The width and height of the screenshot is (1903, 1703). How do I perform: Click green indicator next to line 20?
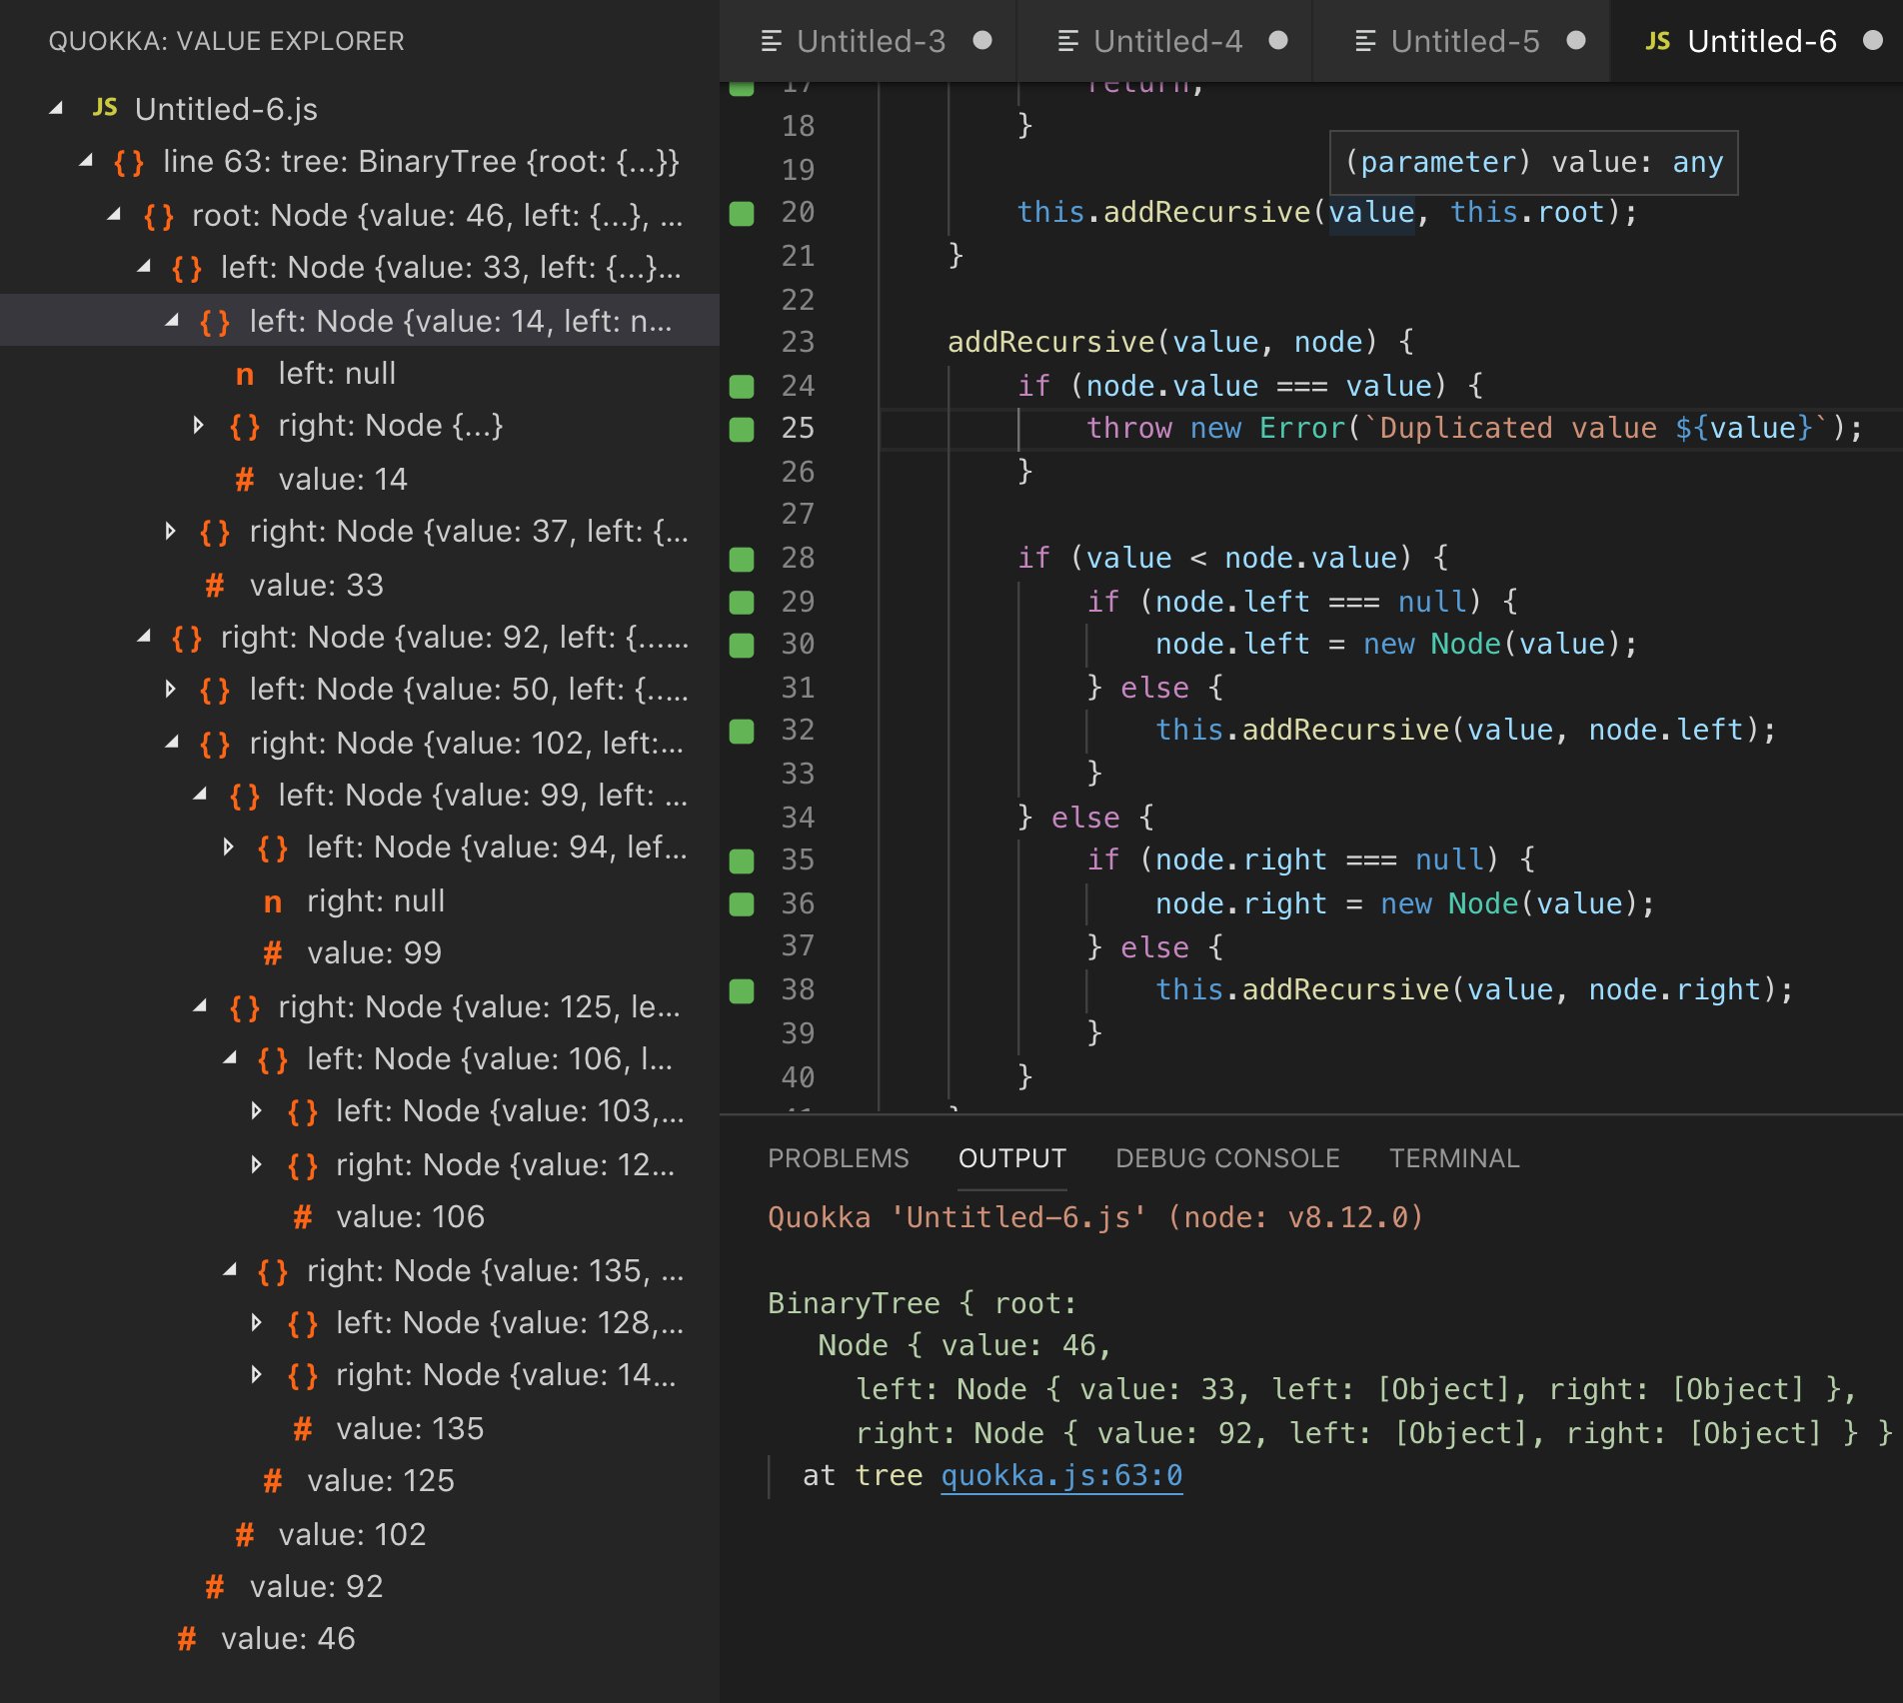coord(742,213)
